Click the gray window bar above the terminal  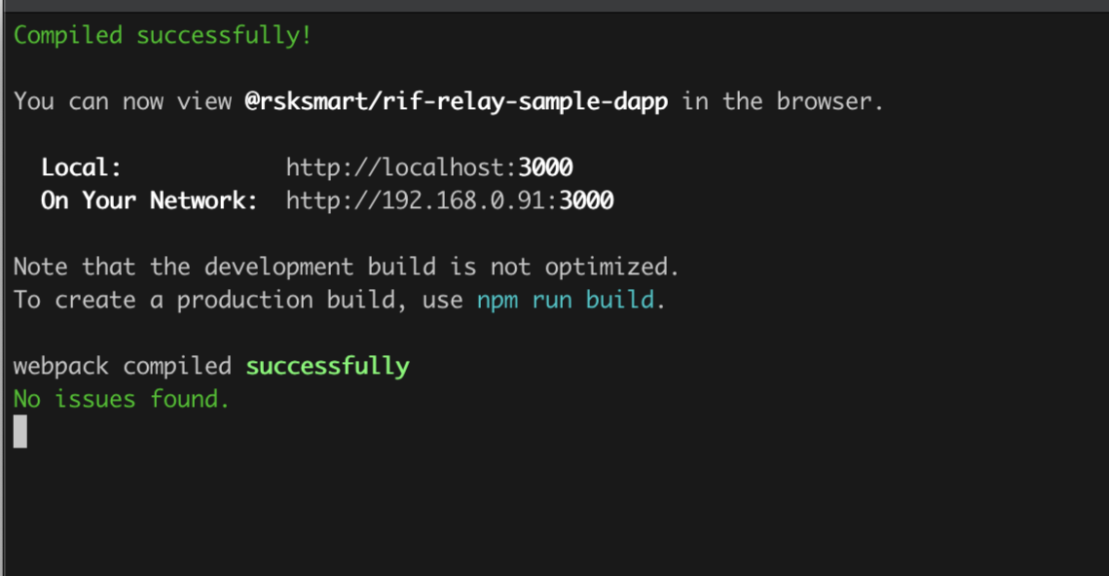pos(554,6)
